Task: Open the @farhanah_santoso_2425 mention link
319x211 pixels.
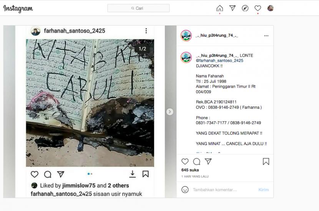Action: (219, 61)
